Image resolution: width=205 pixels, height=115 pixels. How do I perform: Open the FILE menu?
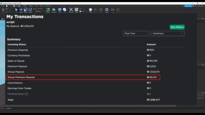(x=3, y=6)
